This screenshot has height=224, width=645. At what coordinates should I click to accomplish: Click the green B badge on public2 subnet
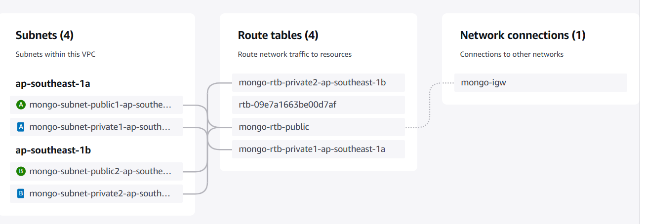click(21, 171)
